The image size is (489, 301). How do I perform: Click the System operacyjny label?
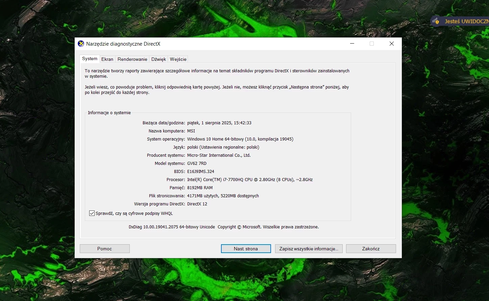pyautogui.click(x=166, y=139)
